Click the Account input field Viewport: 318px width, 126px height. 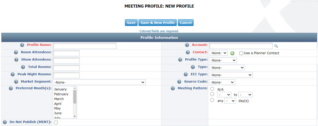[241, 46]
